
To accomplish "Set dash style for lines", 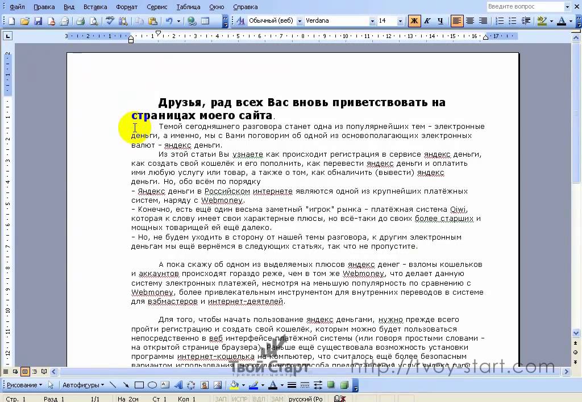I will (x=305, y=385).
